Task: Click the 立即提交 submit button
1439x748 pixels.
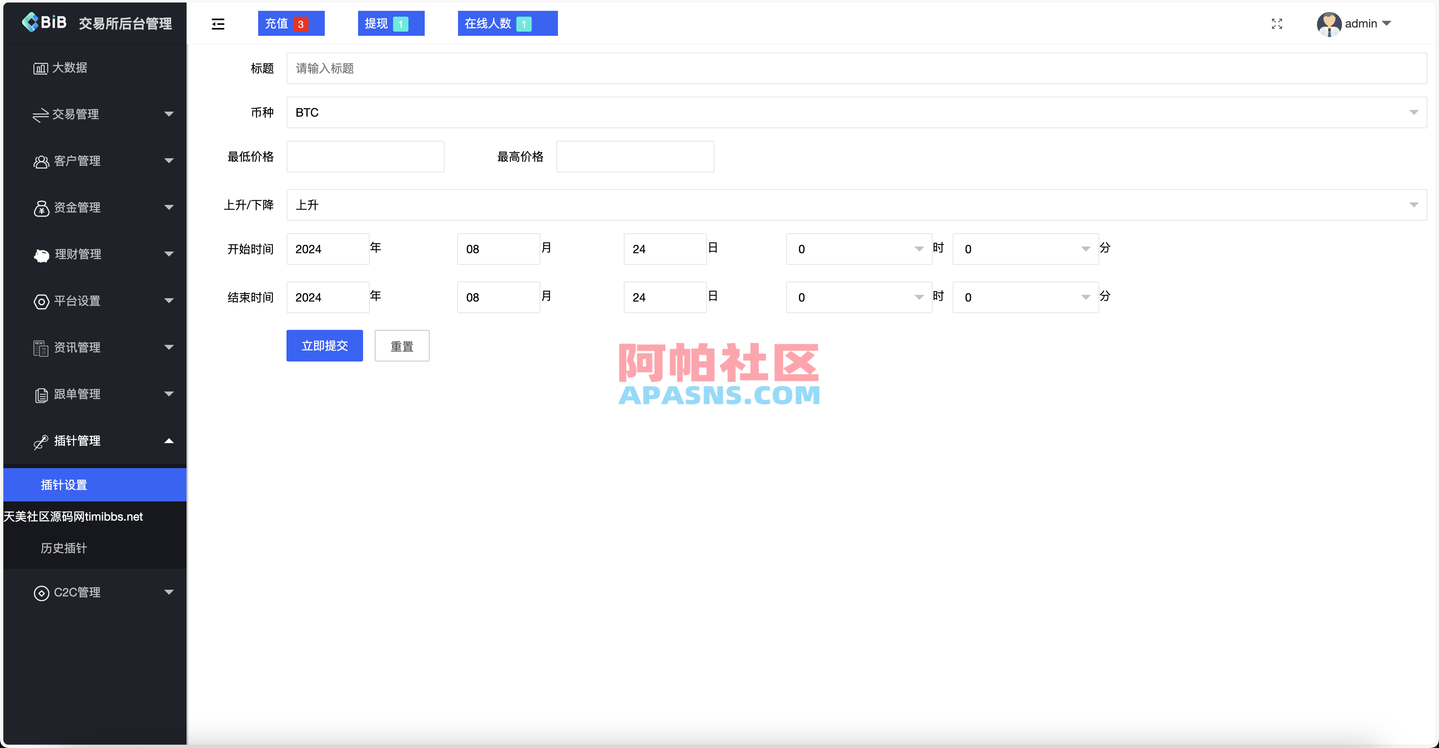Action: point(324,345)
